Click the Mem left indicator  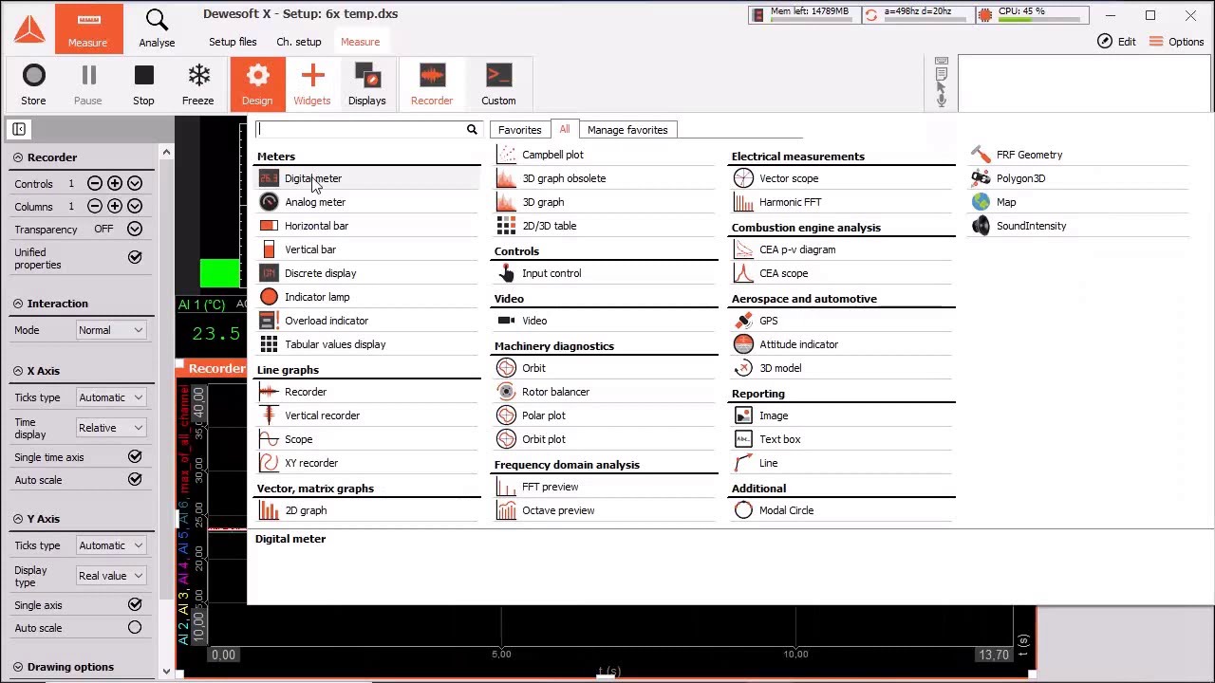coord(804,15)
